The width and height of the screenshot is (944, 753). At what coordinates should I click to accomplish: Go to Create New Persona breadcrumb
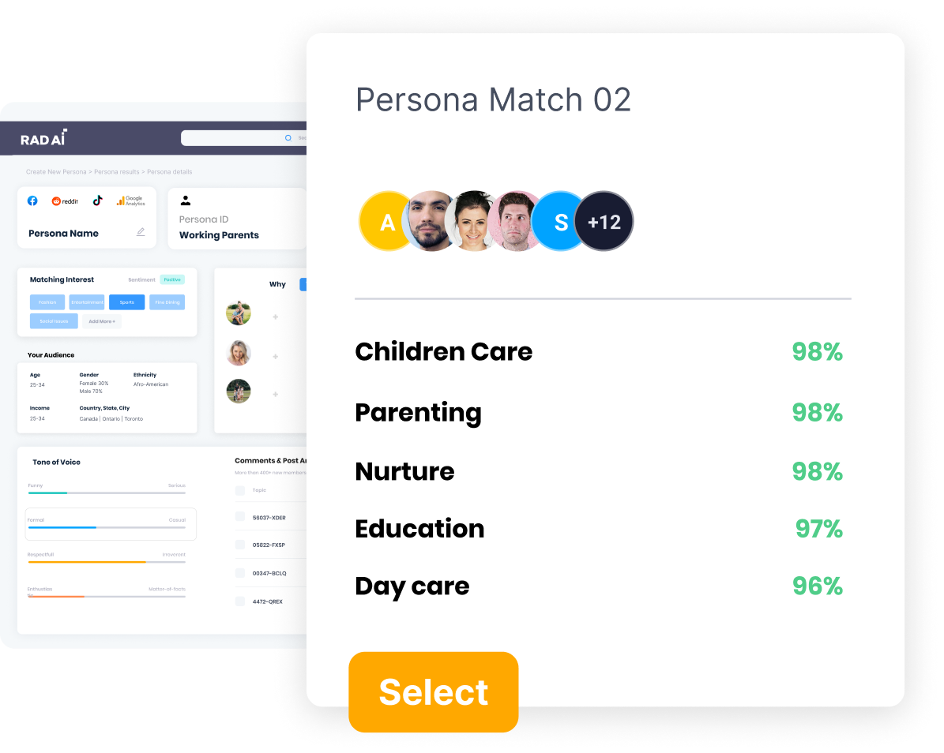pyautogui.click(x=56, y=172)
